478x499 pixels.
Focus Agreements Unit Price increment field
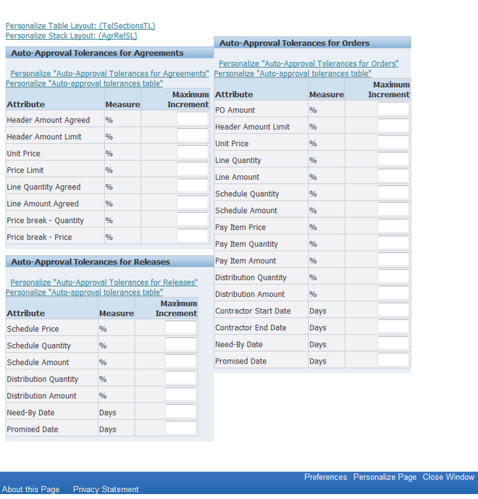pyautogui.click(x=193, y=152)
